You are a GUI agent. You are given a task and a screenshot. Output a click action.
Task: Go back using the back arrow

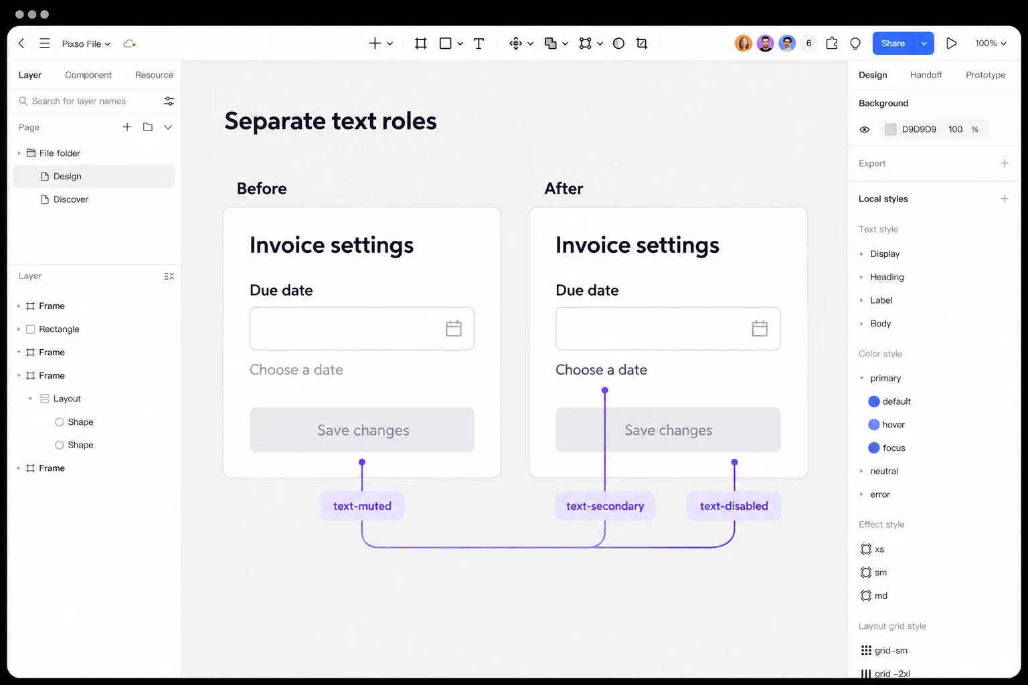[x=21, y=43]
